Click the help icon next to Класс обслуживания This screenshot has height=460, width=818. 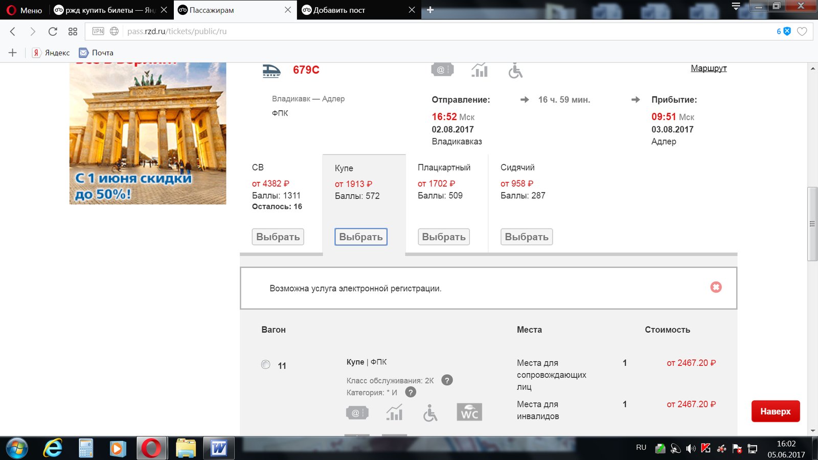(447, 380)
